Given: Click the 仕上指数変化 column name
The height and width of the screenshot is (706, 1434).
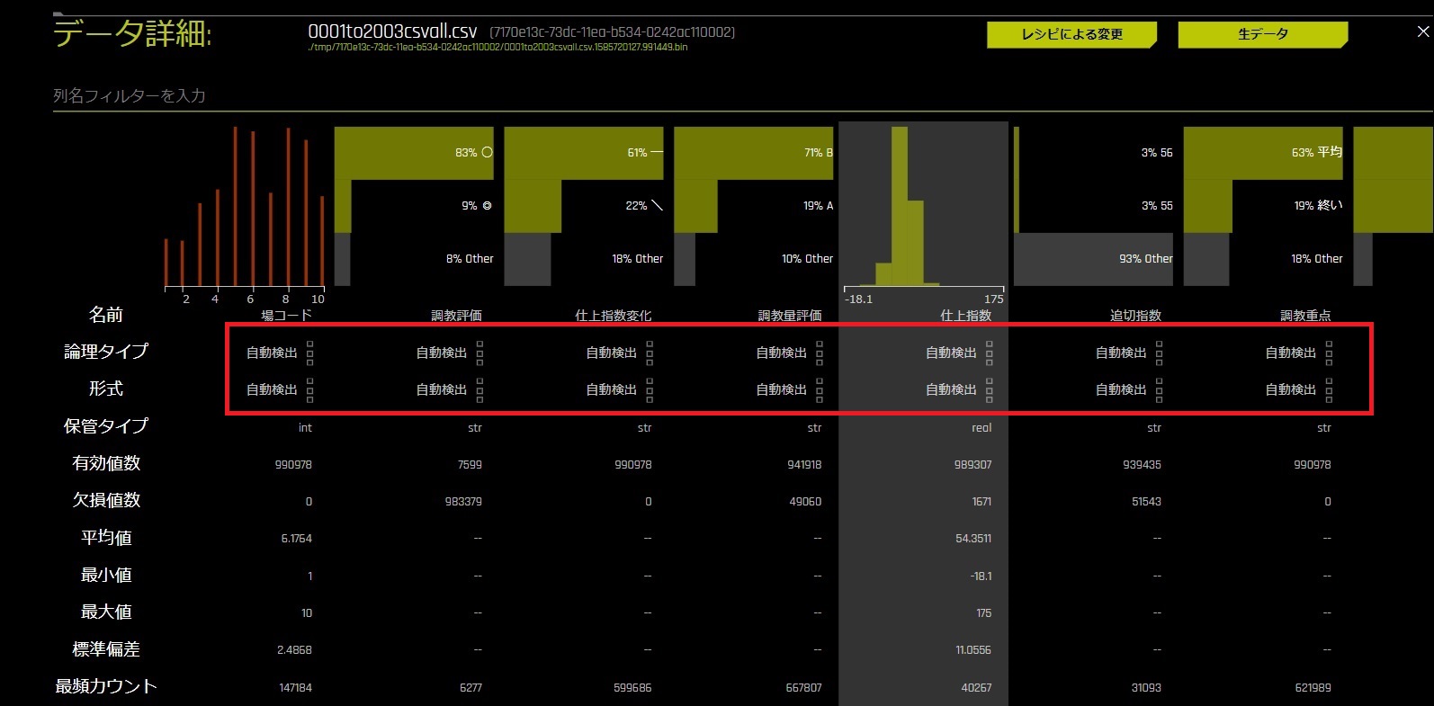Looking at the screenshot, I should (613, 316).
